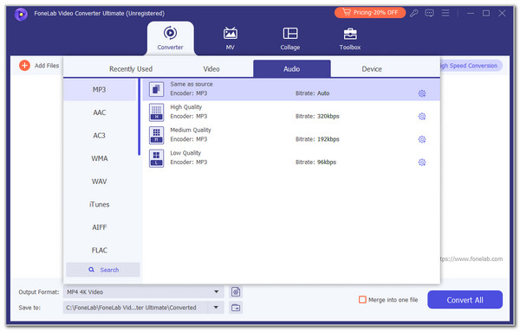Click the Collage layout icon

(x=290, y=34)
